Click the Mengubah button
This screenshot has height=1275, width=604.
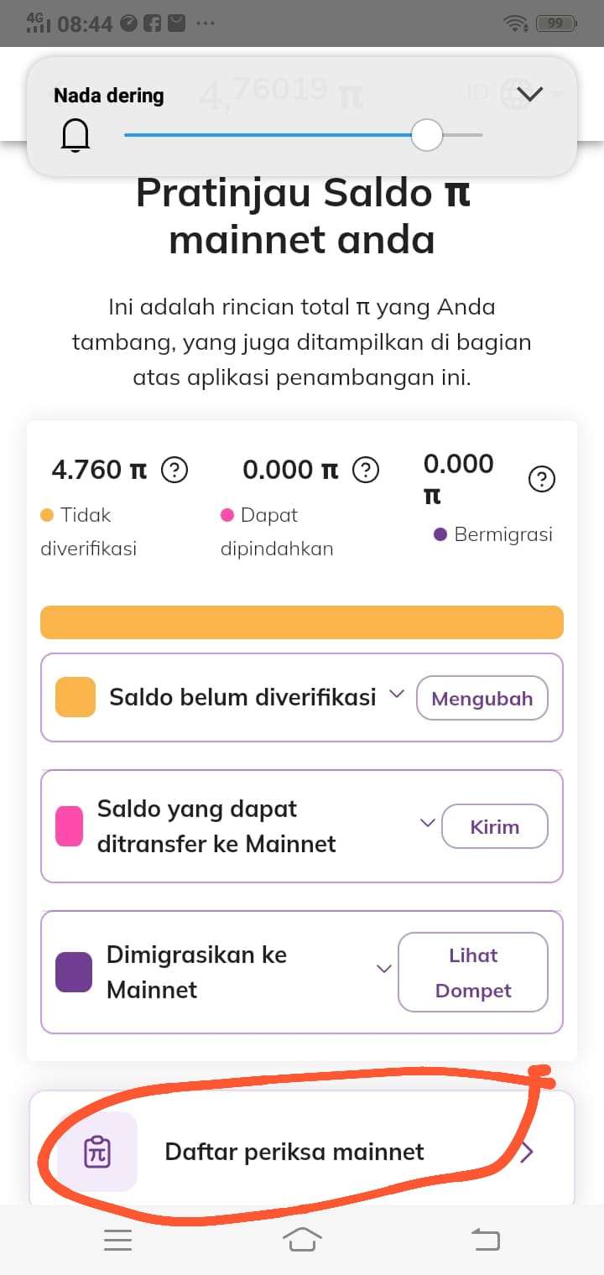(482, 698)
